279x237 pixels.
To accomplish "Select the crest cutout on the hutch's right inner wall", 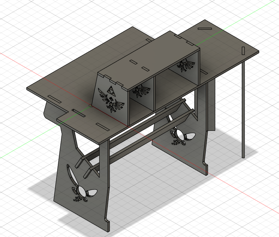I will pos(185,66).
